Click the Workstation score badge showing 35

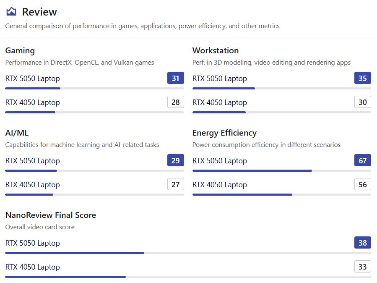click(362, 79)
